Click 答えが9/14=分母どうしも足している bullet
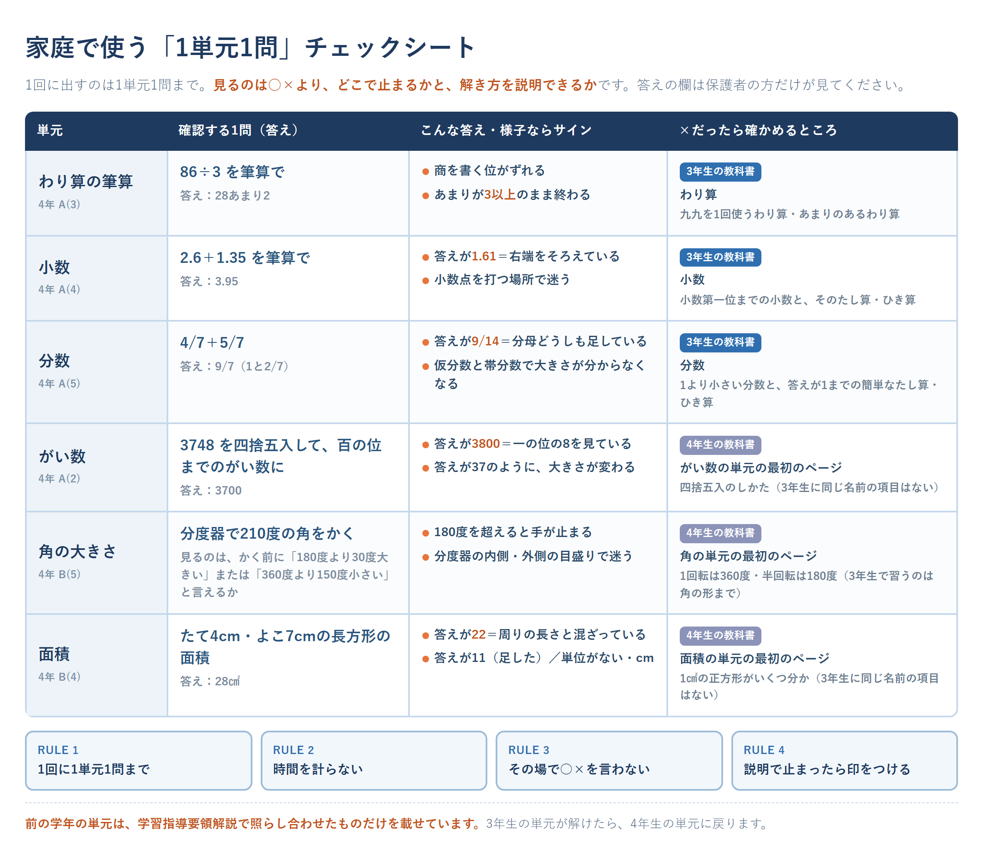 pyautogui.click(x=534, y=341)
